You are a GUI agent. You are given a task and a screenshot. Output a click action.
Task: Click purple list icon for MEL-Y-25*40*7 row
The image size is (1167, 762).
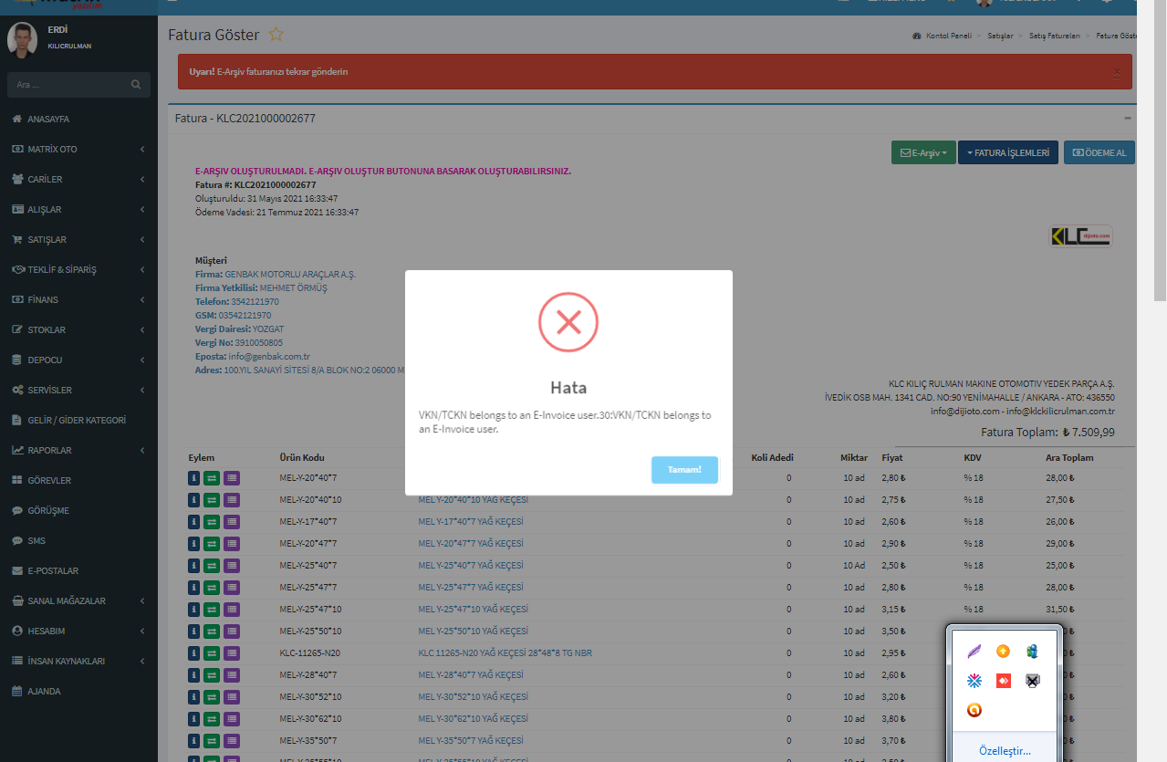pos(232,566)
